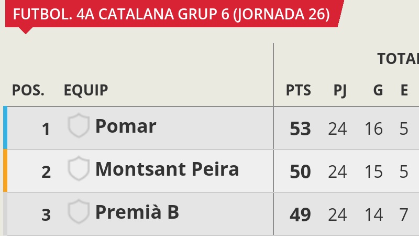Click the TOTAL group header

[x=398, y=59]
